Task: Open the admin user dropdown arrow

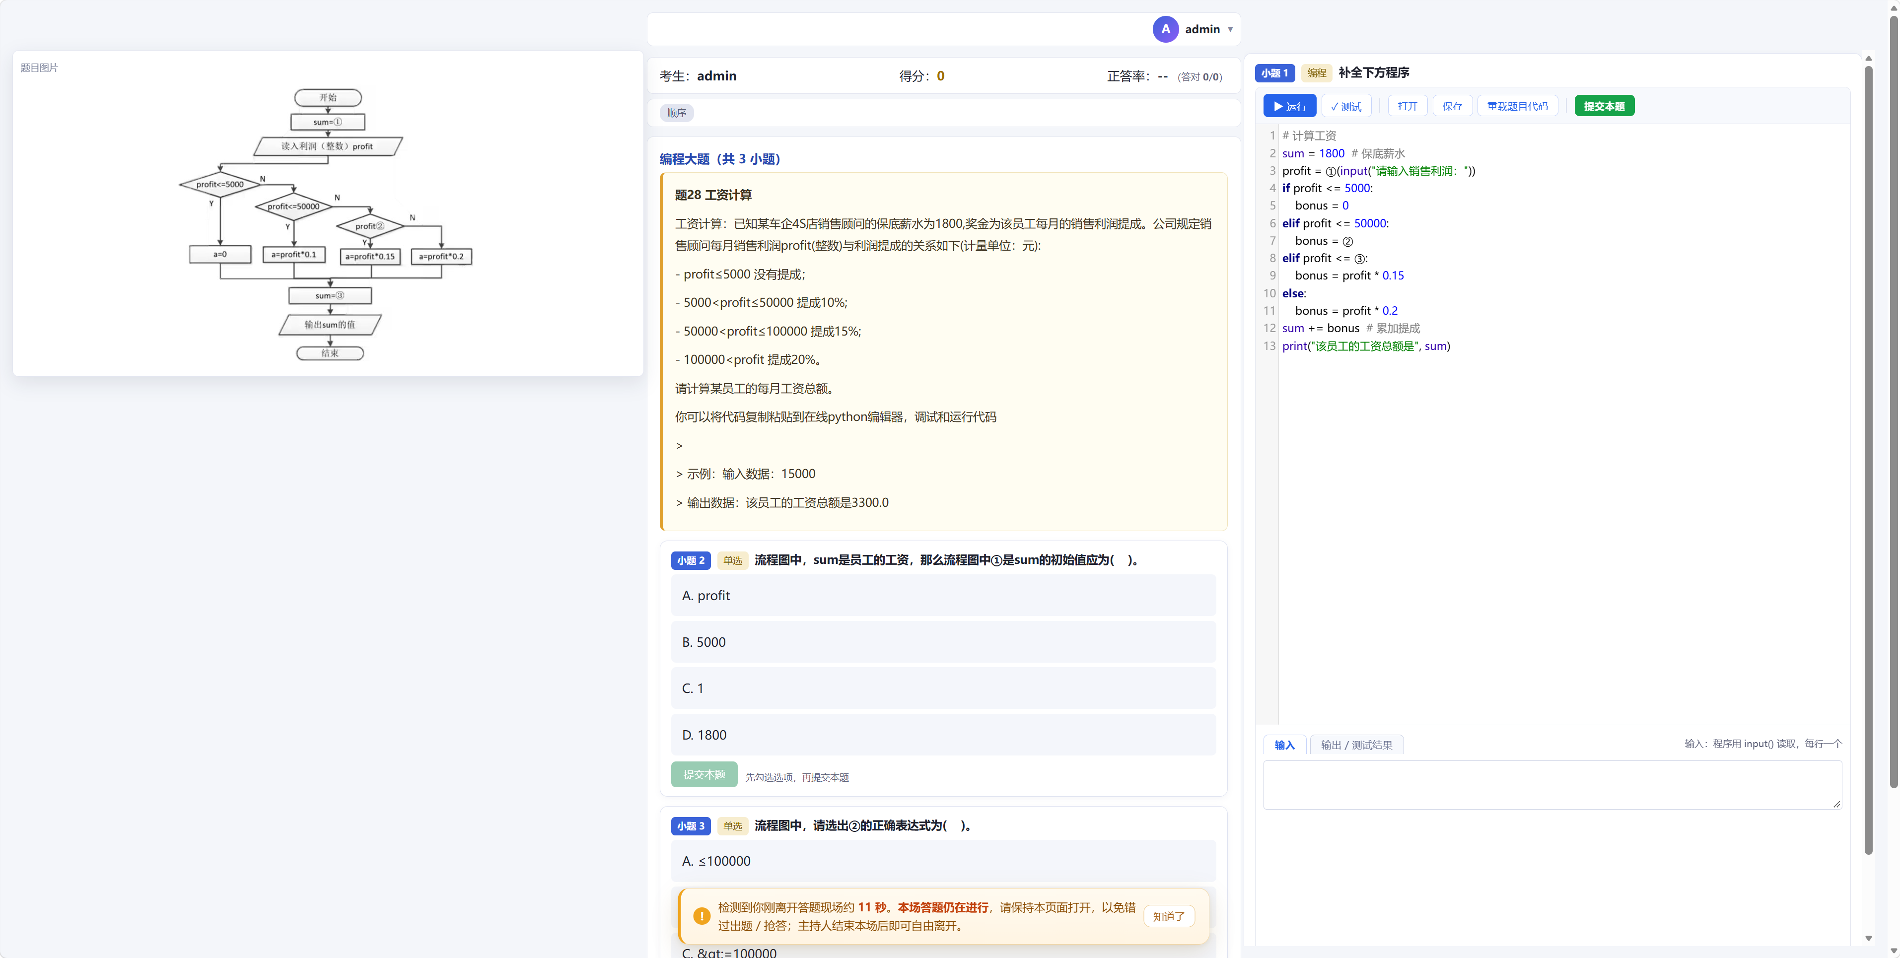Action: 1230,29
